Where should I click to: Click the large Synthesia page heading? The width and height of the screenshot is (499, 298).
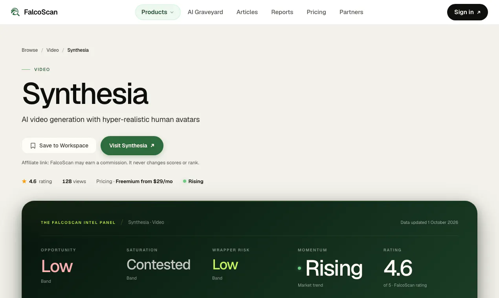[85, 93]
